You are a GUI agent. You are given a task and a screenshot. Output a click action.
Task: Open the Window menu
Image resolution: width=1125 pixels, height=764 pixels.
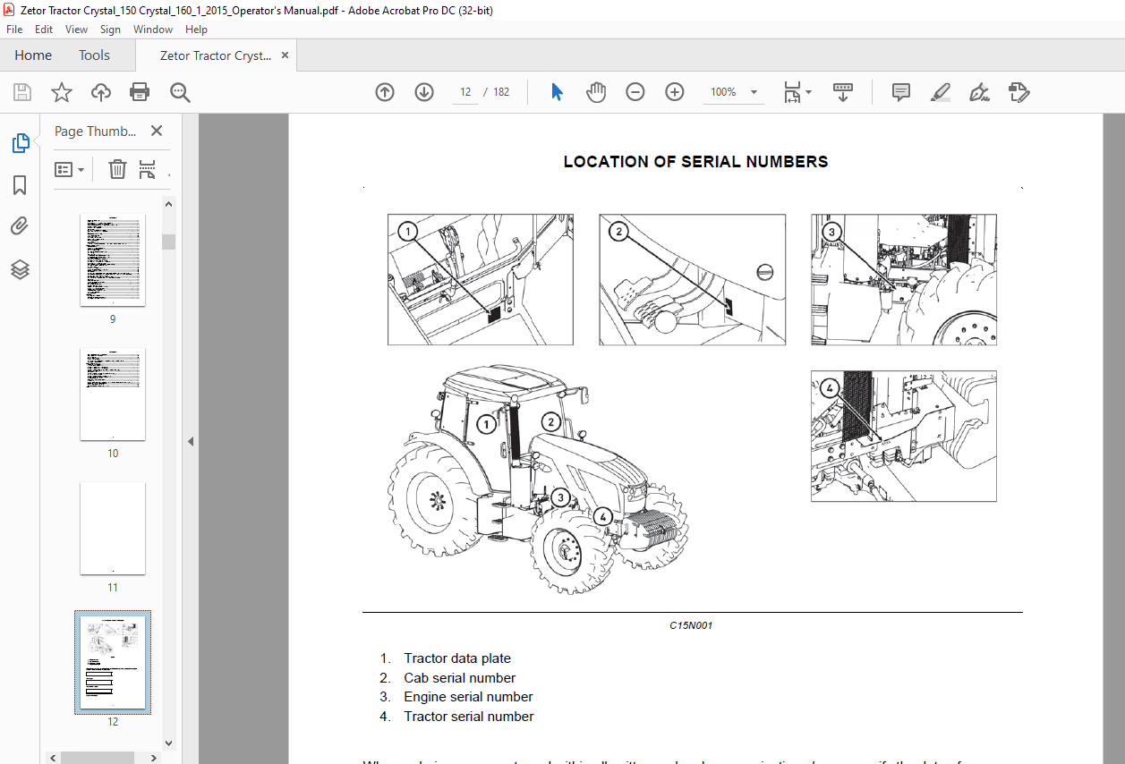coord(153,30)
